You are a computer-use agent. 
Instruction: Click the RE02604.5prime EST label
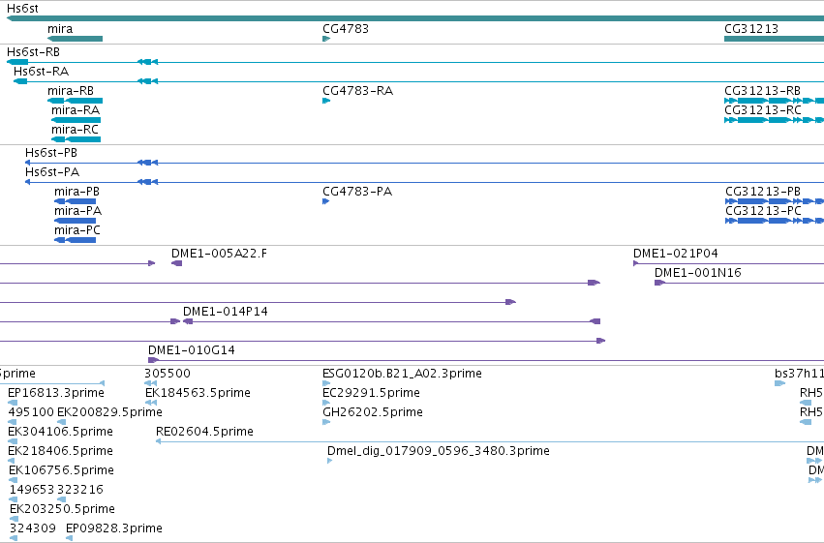pos(204,432)
